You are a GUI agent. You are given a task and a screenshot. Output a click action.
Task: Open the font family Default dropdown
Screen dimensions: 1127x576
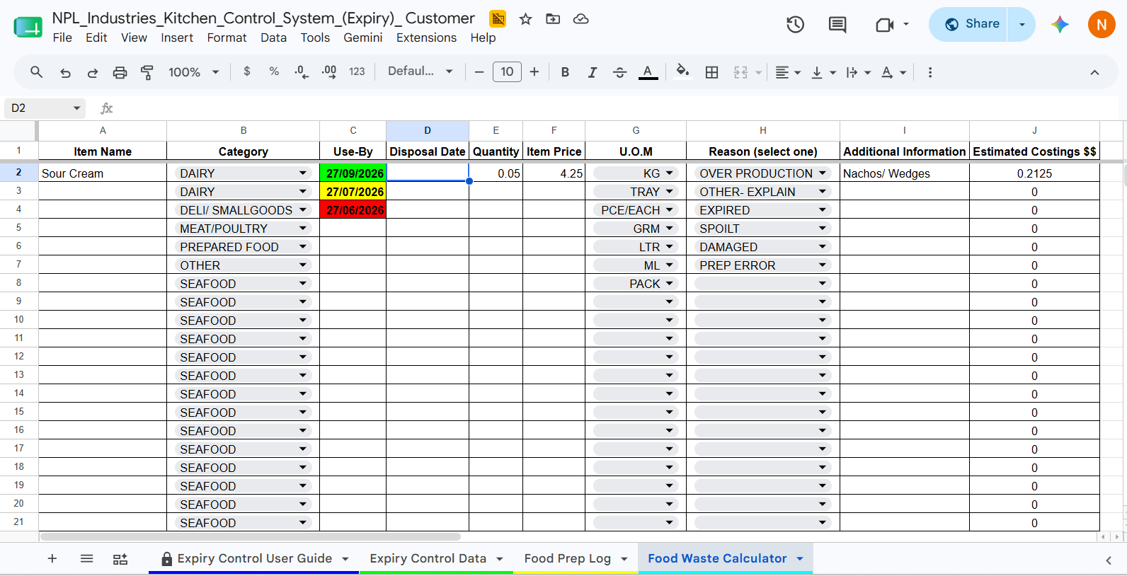click(x=420, y=71)
